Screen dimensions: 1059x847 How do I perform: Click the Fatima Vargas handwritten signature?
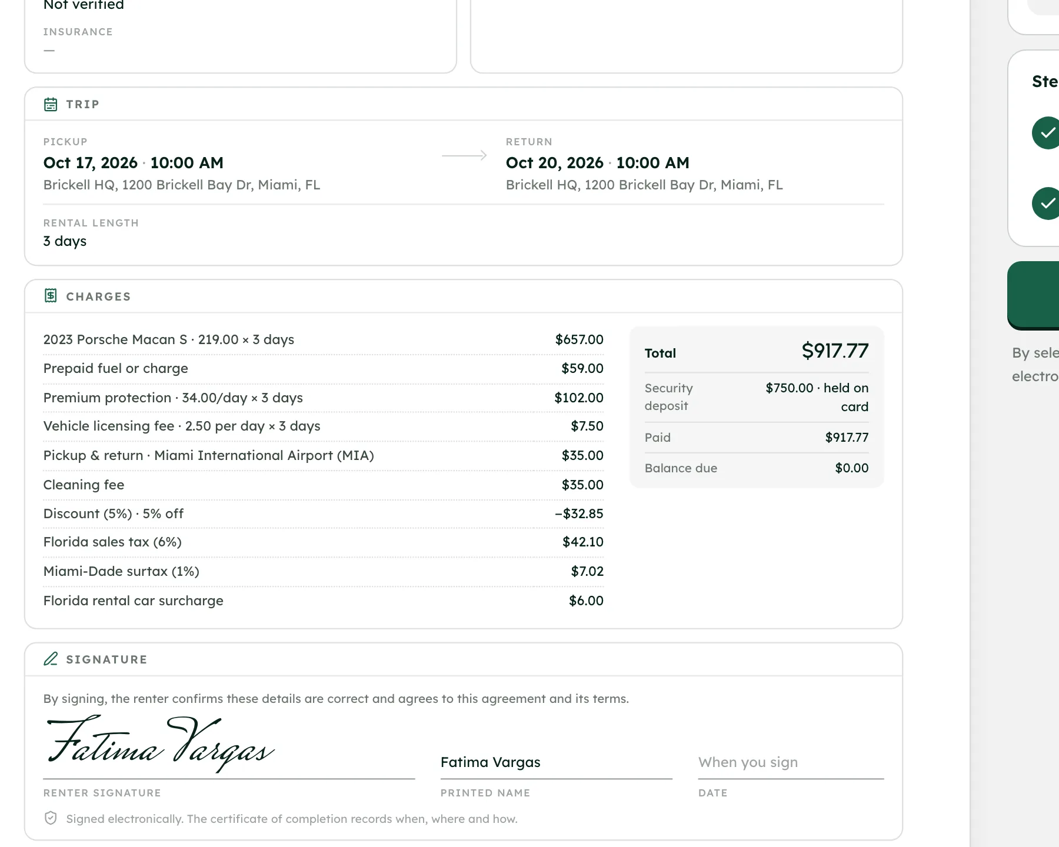[160, 743]
